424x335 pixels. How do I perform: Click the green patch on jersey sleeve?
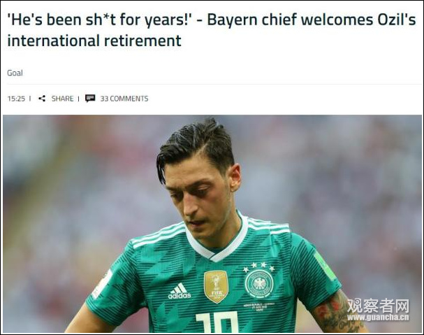click(x=325, y=266)
